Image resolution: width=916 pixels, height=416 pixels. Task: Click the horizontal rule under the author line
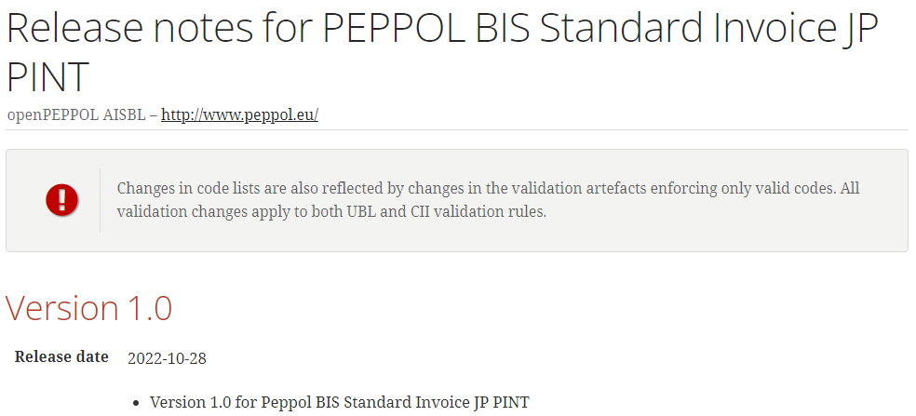pyautogui.click(x=457, y=129)
